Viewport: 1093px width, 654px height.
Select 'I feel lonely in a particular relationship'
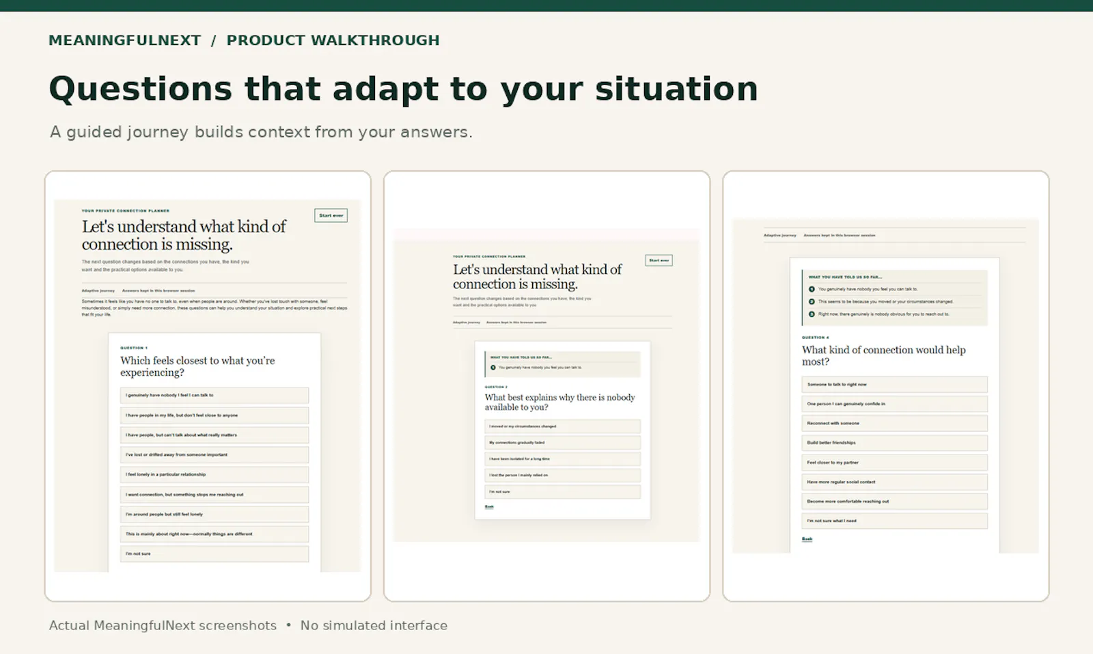(215, 474)
